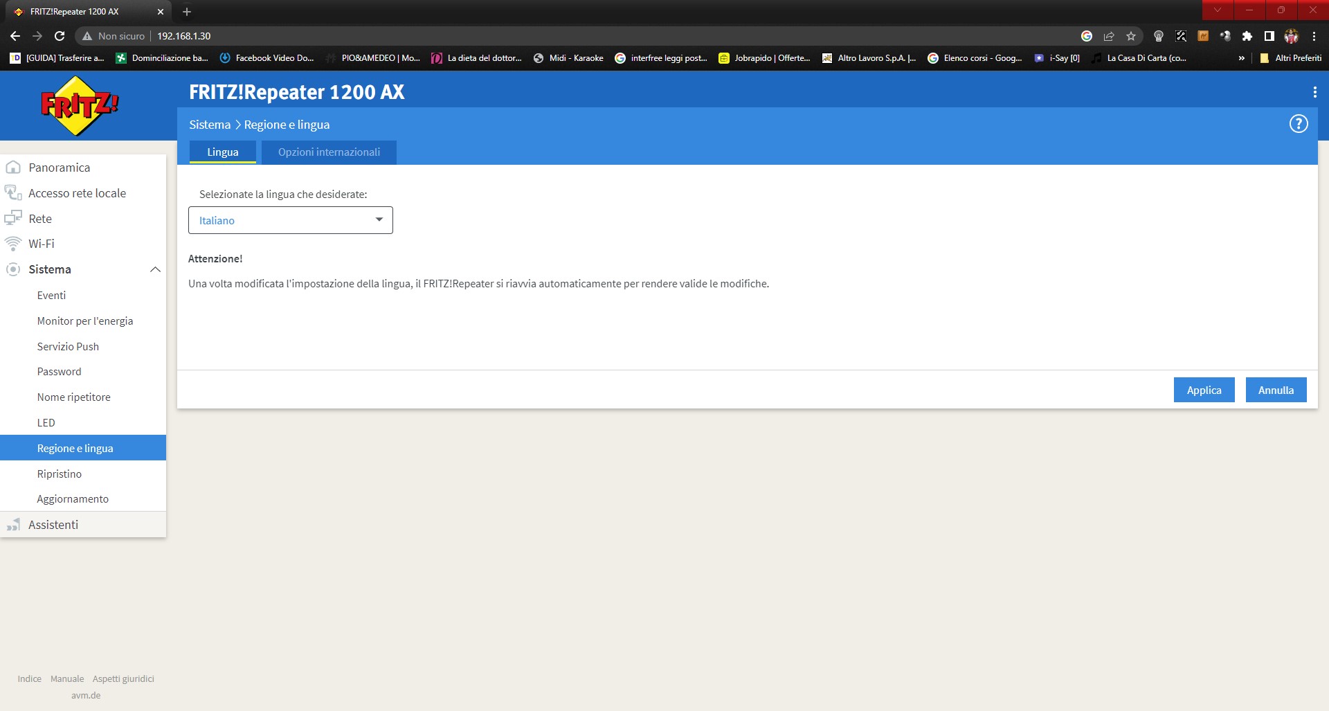Viewport: 1329px width, 711px height.
Task: Open Elenco corsi - Goog... bookmark
Action: coord(975,58)
